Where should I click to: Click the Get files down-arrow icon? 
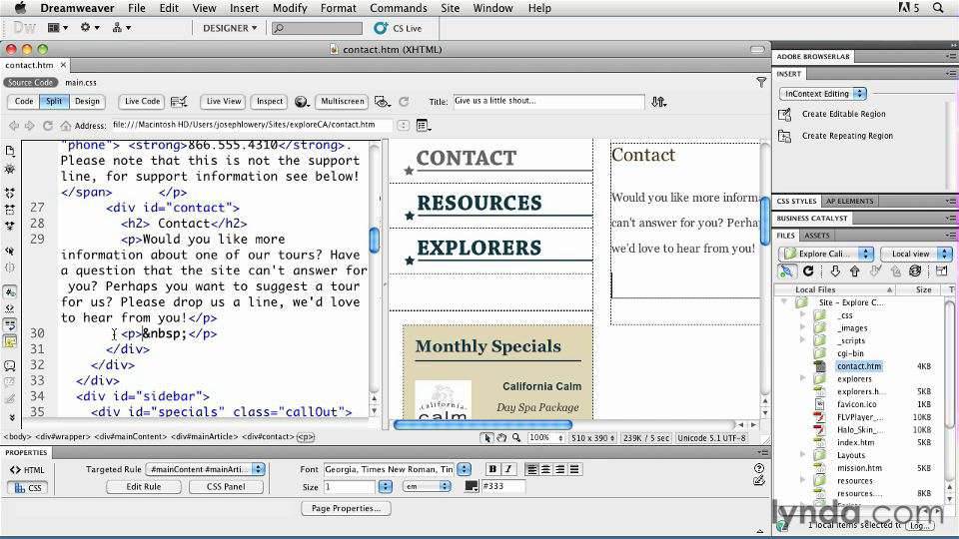(x=835, y=271)
